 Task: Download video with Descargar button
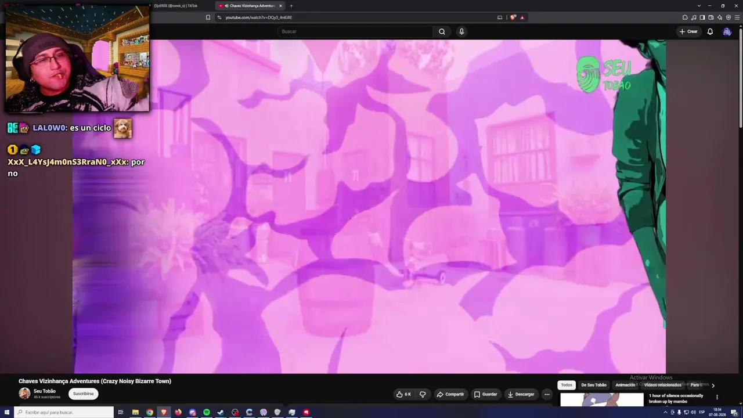[x=521, y=394]
